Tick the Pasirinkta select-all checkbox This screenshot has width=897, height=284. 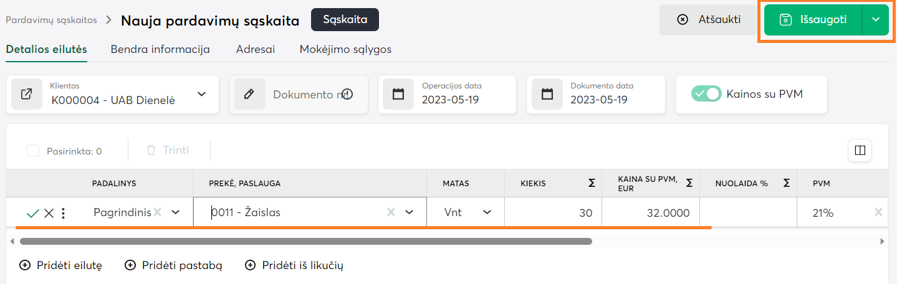[x=33, y=151]
